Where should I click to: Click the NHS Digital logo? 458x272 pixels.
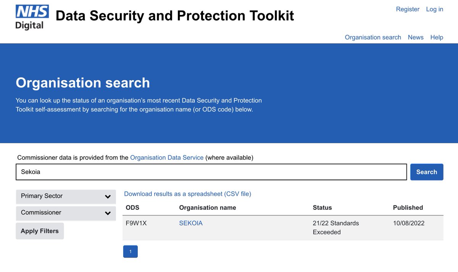coord(32,17)
